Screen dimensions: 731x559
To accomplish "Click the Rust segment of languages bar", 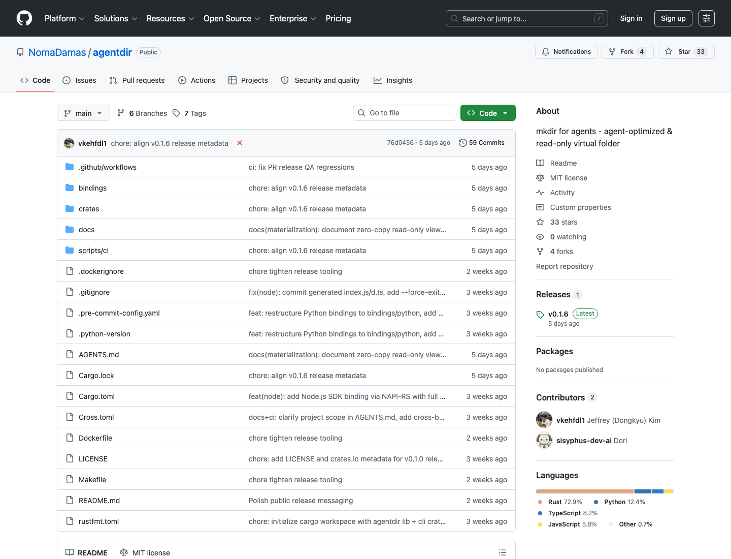I will [585, 491].
